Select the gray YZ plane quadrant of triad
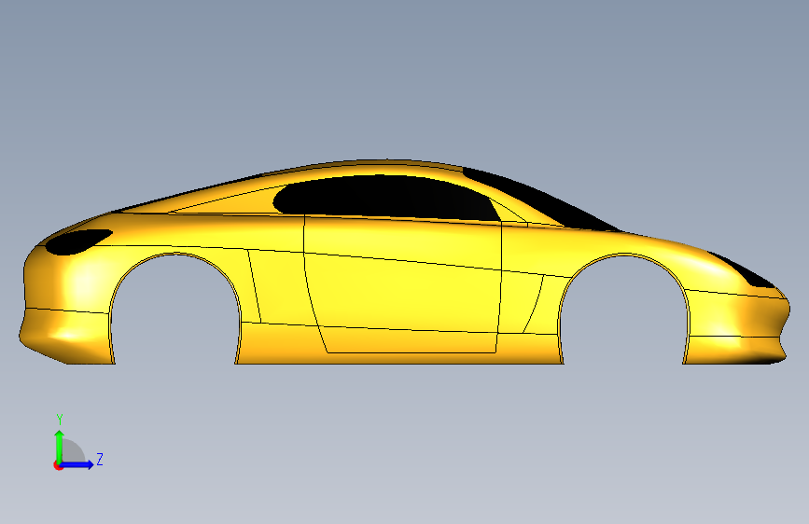809x524 pixels. point(72,452)
